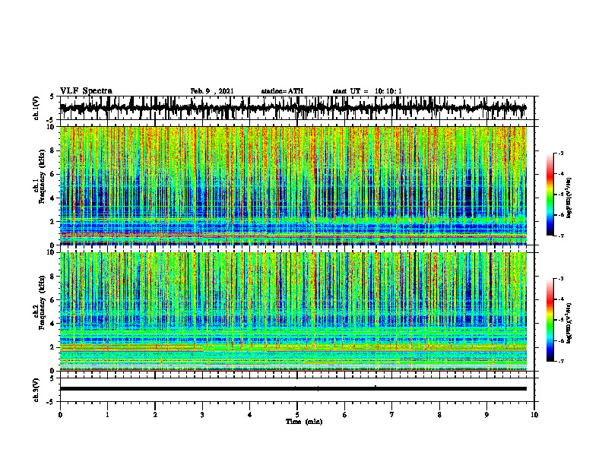The width and height of the screenshot is (602, 465).
Task: Click the 'Time (min)' axis title
Action: pyautogui.click(x=304, y=422)
